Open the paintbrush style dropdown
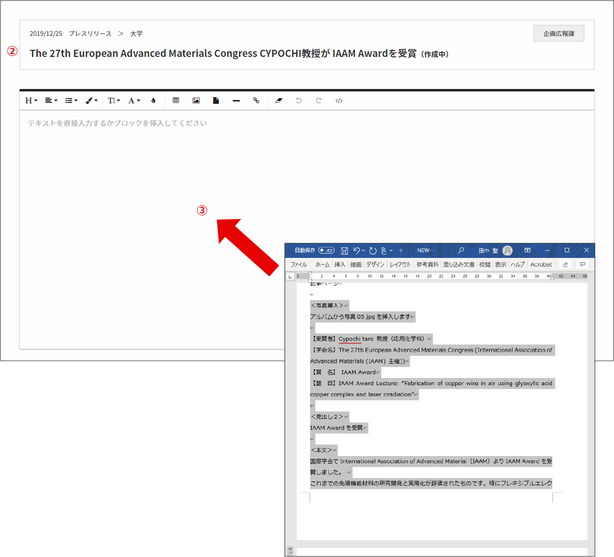The height and width of the screenshot is (557, 614). [x=91, y=100]
